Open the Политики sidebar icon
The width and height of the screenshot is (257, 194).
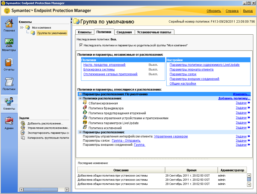(9, 82)
